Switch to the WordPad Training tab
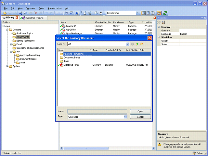208x156 pixels. click(x=33, y=18)
